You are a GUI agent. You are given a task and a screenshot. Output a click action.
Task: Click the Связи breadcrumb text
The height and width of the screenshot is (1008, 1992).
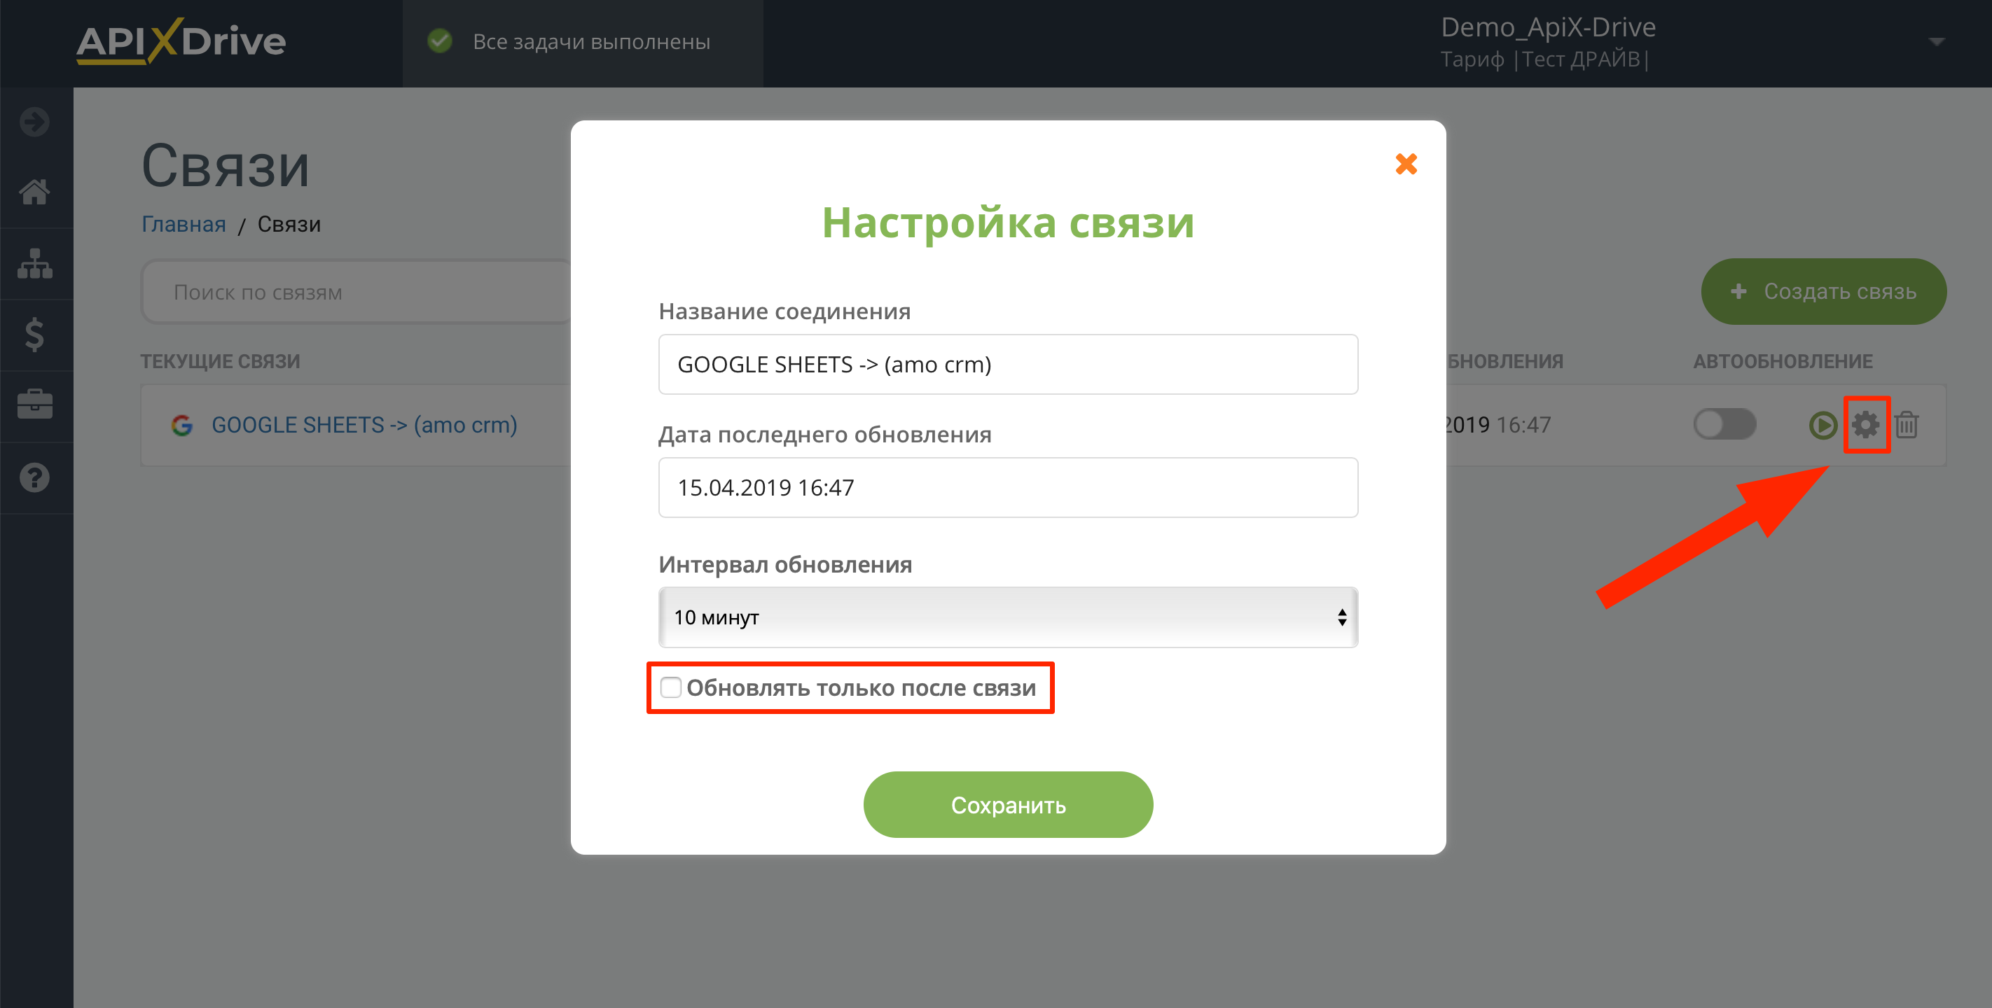[x=289, y=224]
